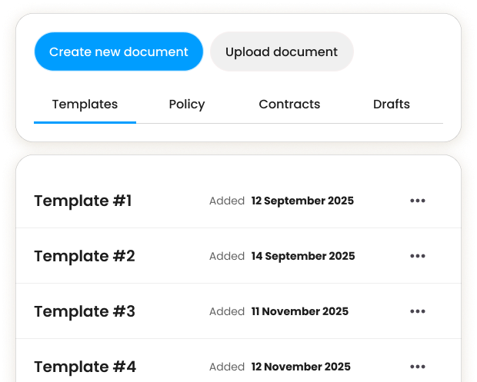Open the Template #4 title

point(85,367)
